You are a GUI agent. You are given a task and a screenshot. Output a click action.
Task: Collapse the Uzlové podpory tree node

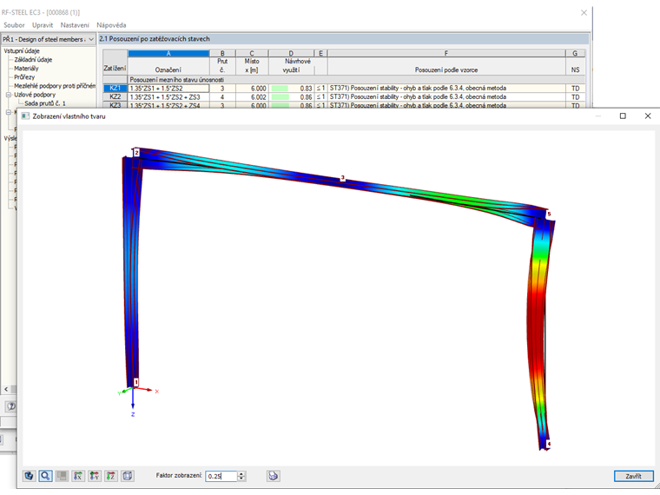point(8,95)
